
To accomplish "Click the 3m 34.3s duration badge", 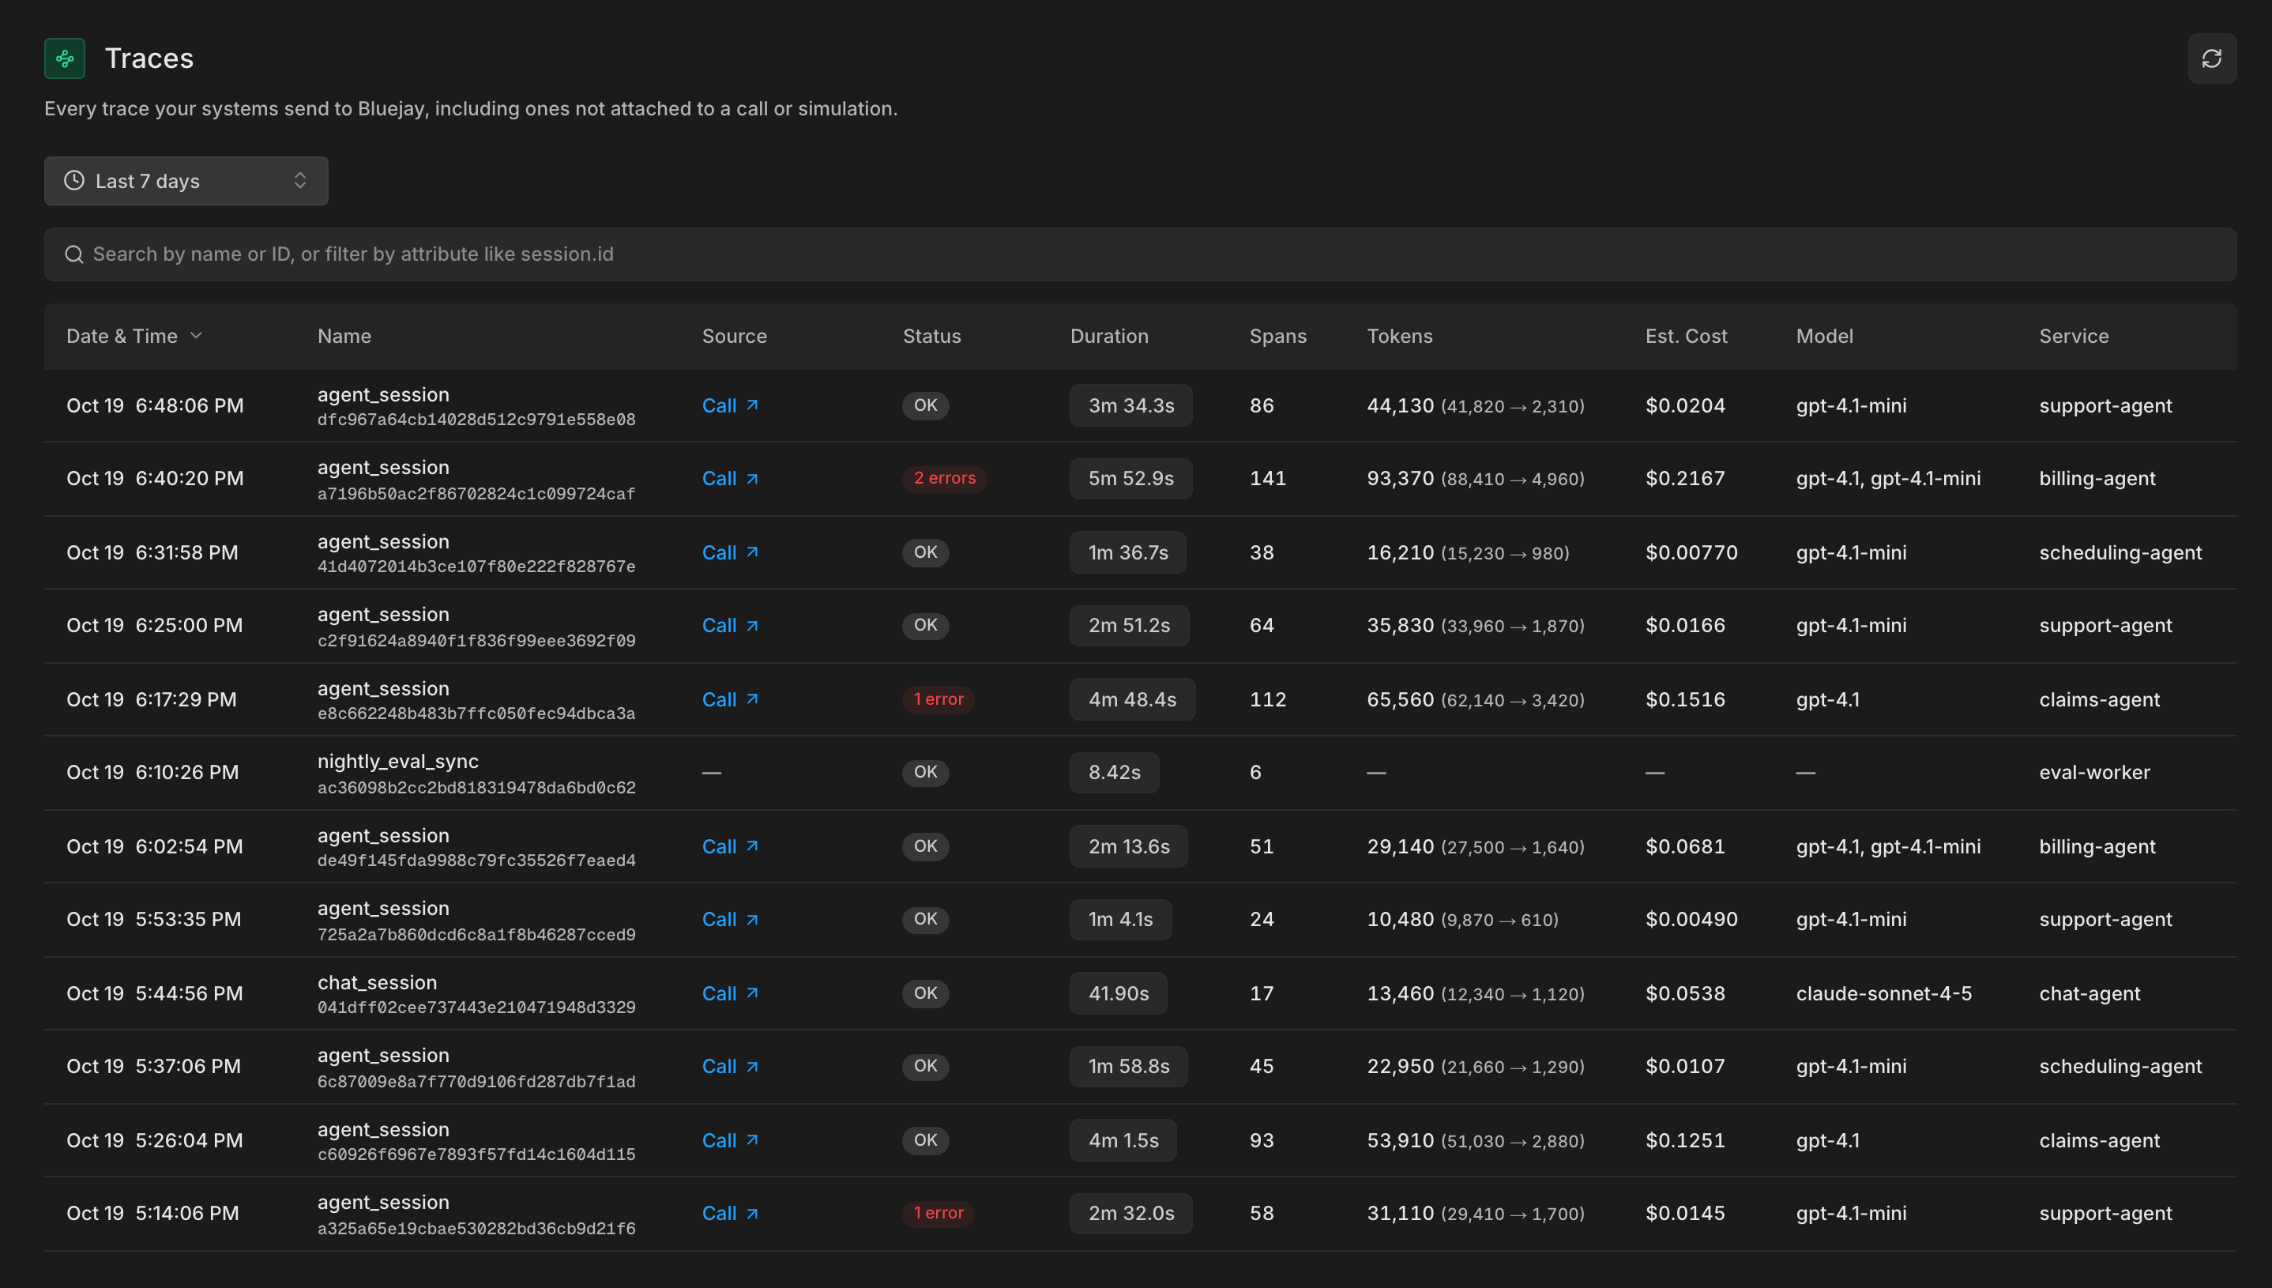I will coord(1130,405).
